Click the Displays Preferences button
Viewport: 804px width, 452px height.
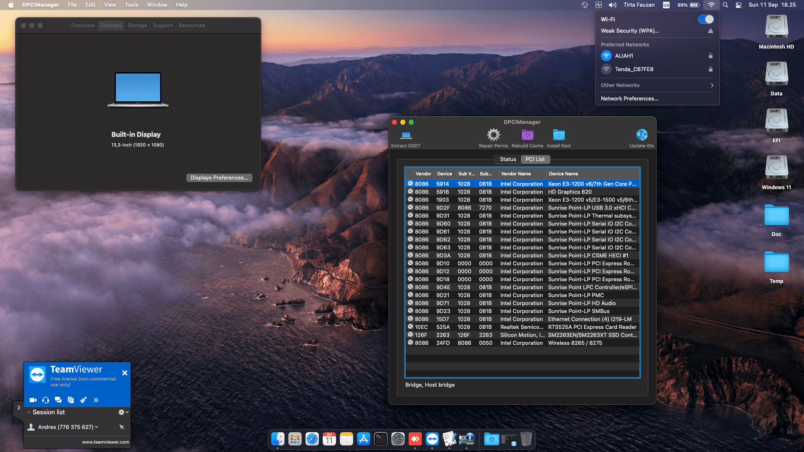point(219,178)
